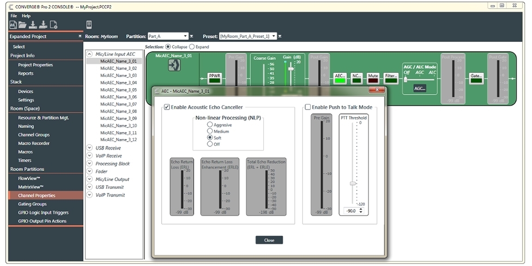Screen dimensions: 532x266
Task: Uncheck Enable Acoustic Echo Canceller
Action: [167, 107]
